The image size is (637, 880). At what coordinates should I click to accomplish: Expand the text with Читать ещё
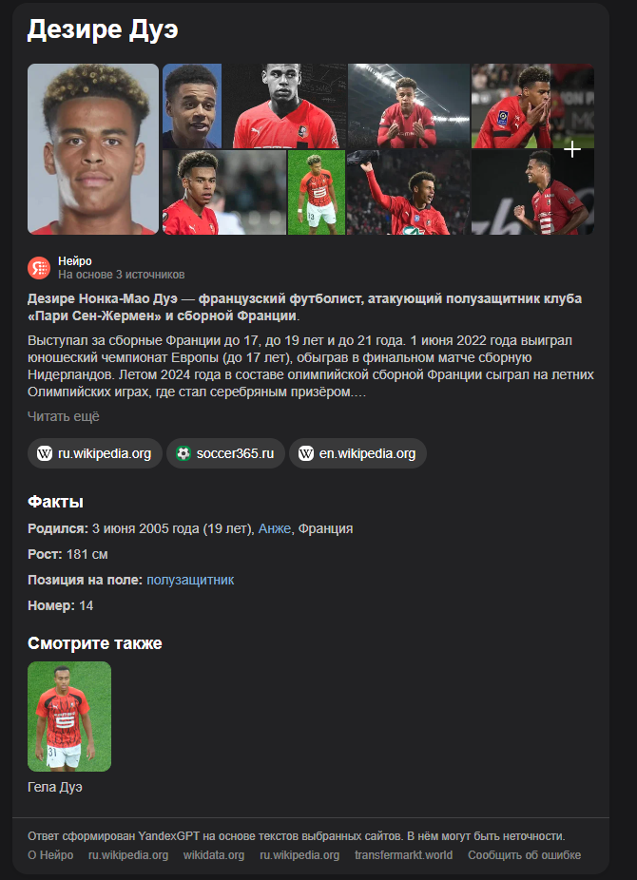[x=64, y=416]
